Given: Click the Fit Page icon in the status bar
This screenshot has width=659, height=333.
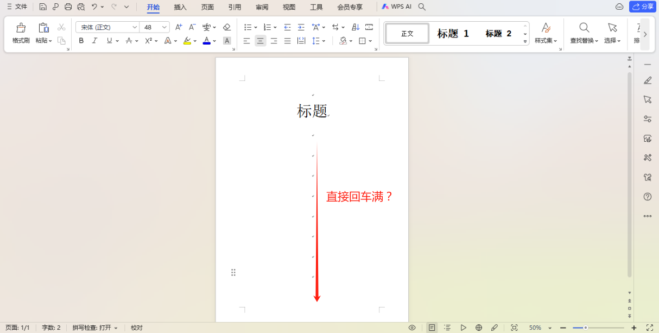Looking at the screenshot, I should (514, 328).
